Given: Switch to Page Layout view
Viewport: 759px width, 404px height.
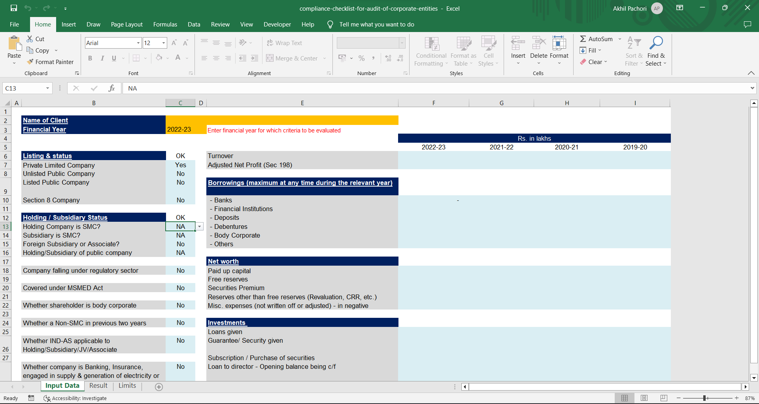Looking at the screenshot, I should (644, 398).
